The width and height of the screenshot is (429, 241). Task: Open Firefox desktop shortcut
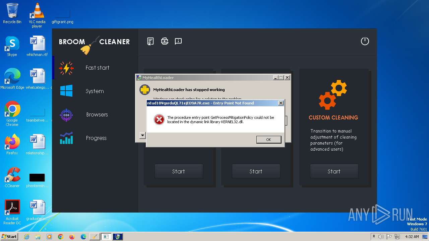[12, 144]
